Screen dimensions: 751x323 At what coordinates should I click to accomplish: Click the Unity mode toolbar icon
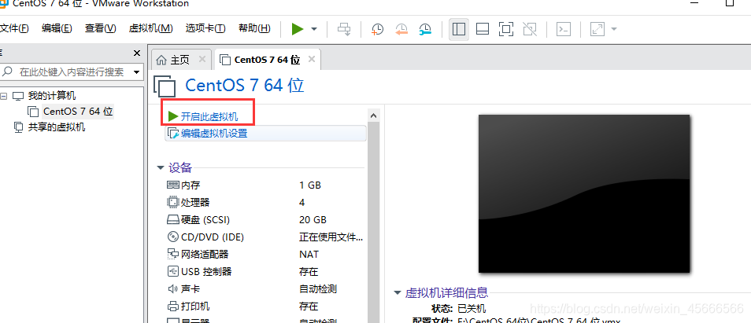pos(530,29)
